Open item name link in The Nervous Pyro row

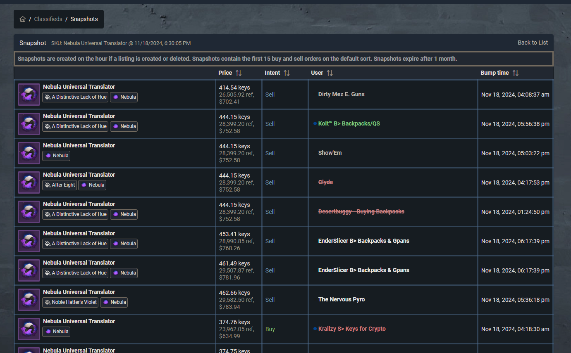(79, 292)
